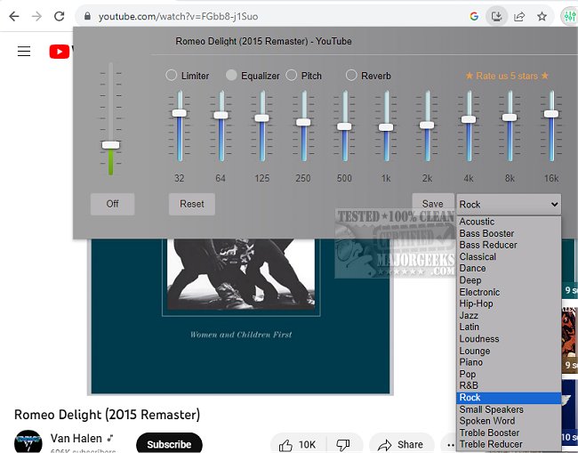
Task: Focus the youtube.com address bar URL
Action: pyautogui.click(x=178, y=17)
